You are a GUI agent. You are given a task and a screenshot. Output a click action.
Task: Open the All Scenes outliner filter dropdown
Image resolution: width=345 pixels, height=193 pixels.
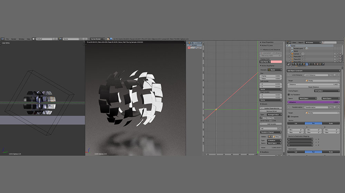tap(313, 43)
